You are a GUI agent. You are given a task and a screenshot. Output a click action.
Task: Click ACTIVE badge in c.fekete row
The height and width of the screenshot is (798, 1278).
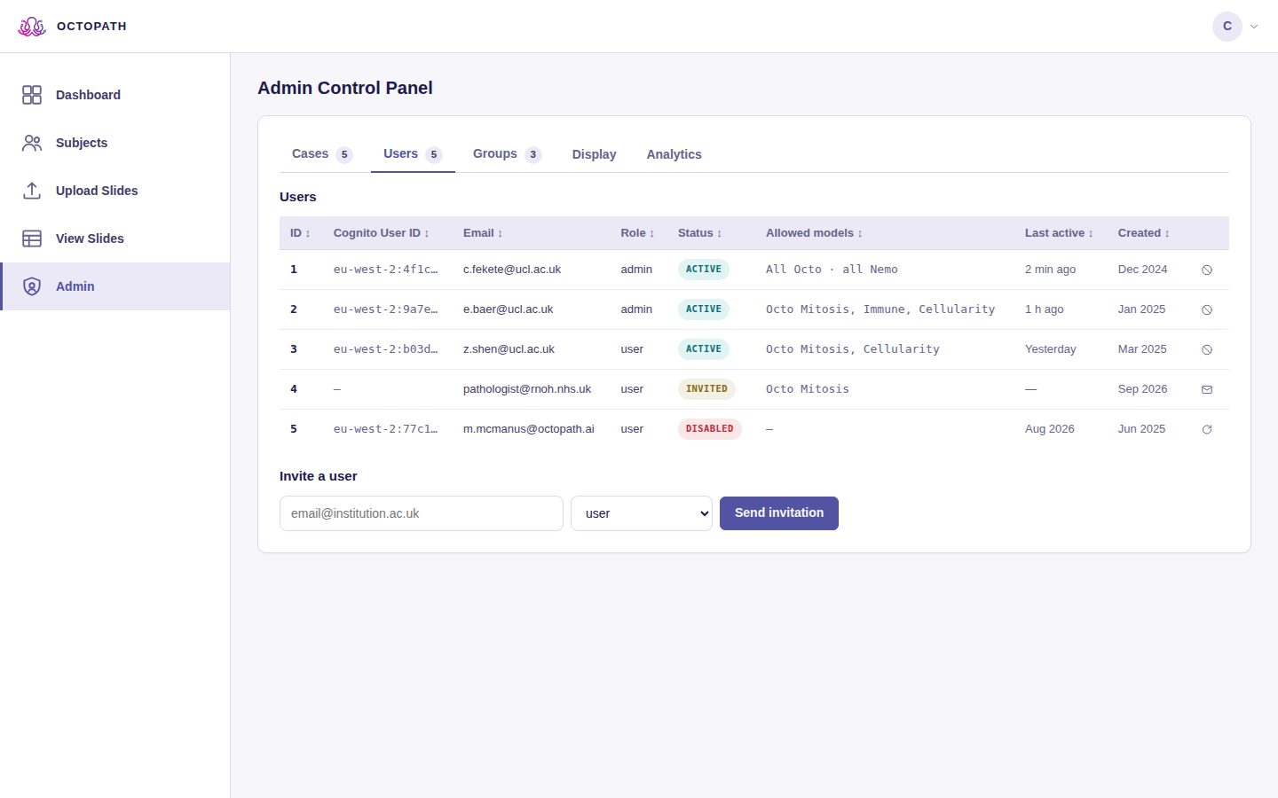pyautogui.click(x=704, y=270)
